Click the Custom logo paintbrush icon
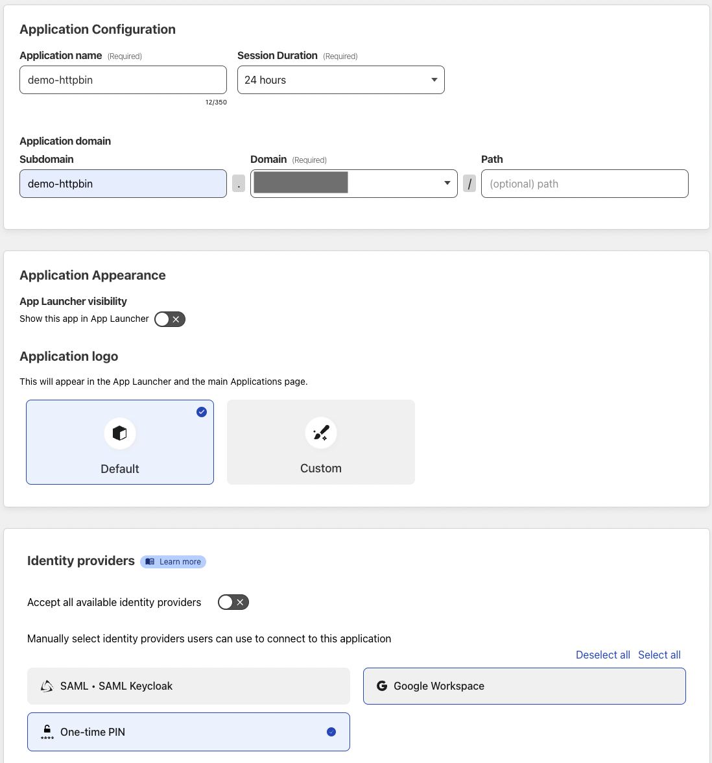This screenshot has width=712, height=763. pos(321,433)
